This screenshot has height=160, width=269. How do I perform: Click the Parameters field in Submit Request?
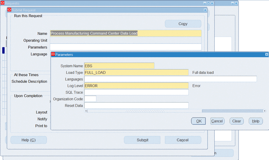pyautogui.click(x=126, y=47)
